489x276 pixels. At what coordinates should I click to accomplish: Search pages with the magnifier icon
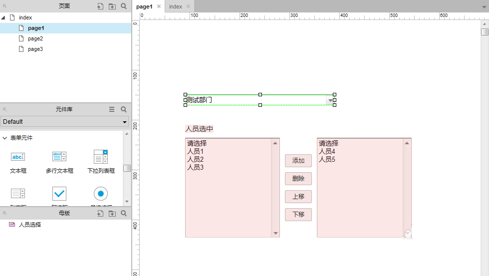tap(124, 6)
